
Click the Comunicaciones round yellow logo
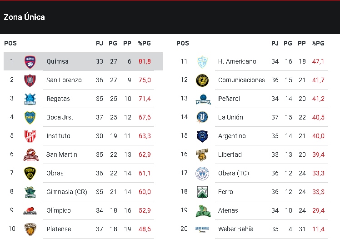tap(202, 80)
